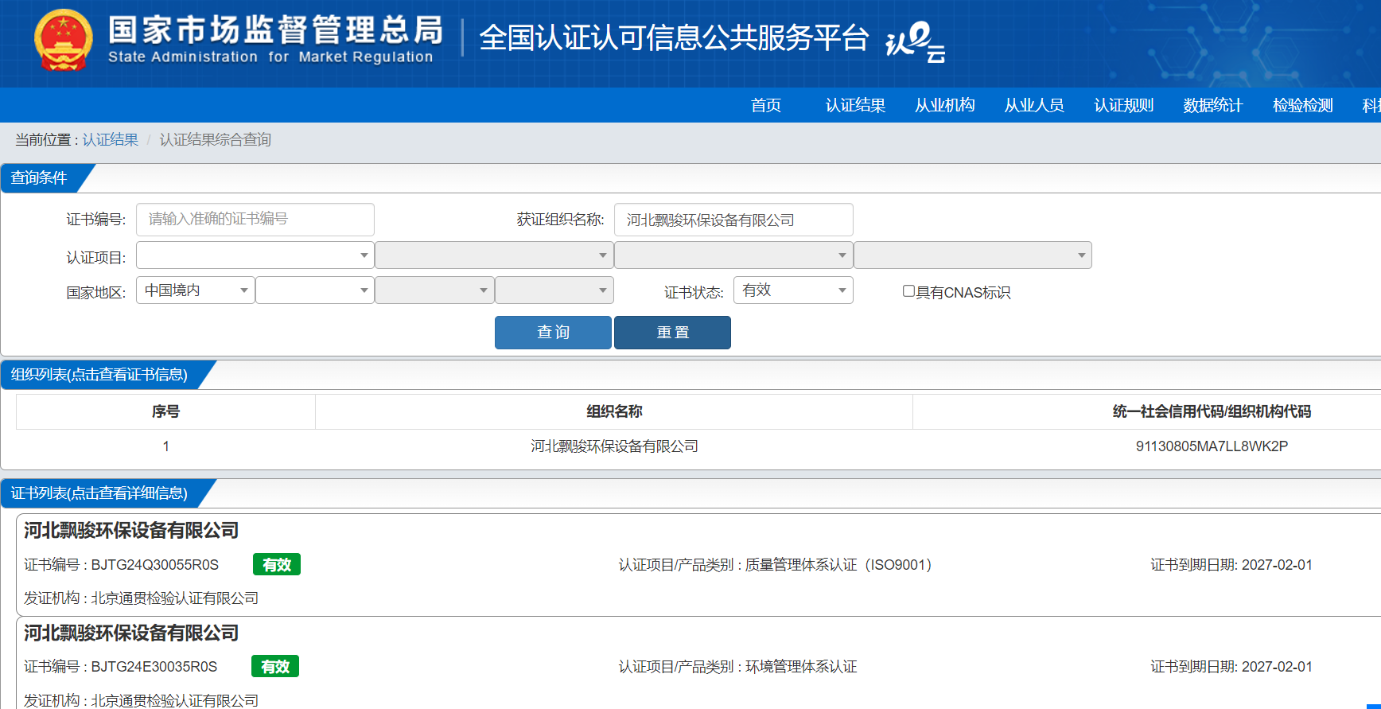Focus the 证书编号 input field
The height and width of the screenshot is (709, 1381).
(255, 220)
